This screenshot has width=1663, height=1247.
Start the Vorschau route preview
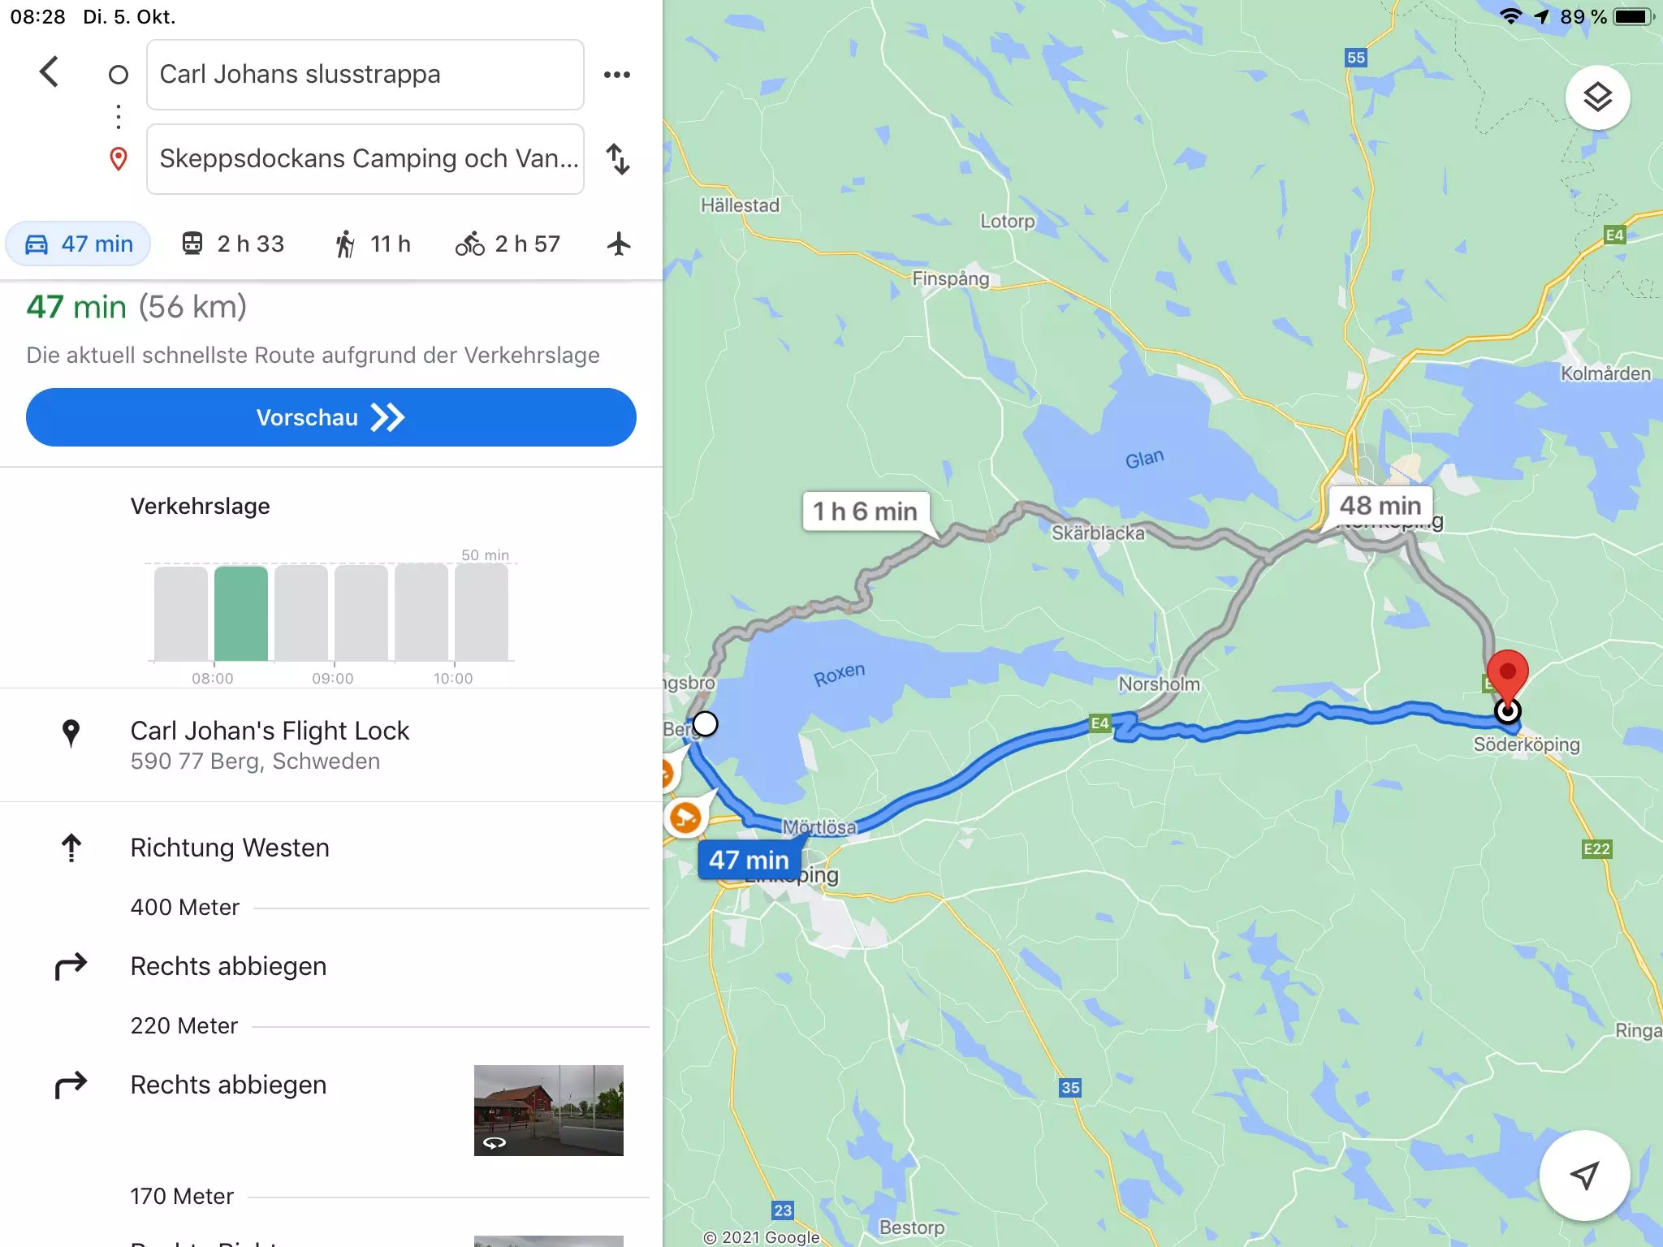pyautogui.click(x=330, y=417)
